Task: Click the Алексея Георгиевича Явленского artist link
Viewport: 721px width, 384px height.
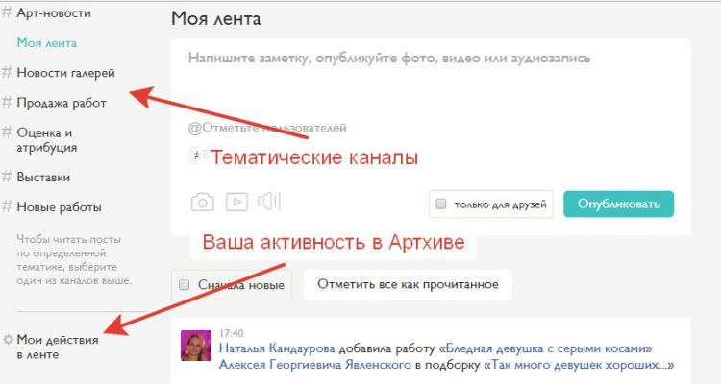Action: [315, 365]
